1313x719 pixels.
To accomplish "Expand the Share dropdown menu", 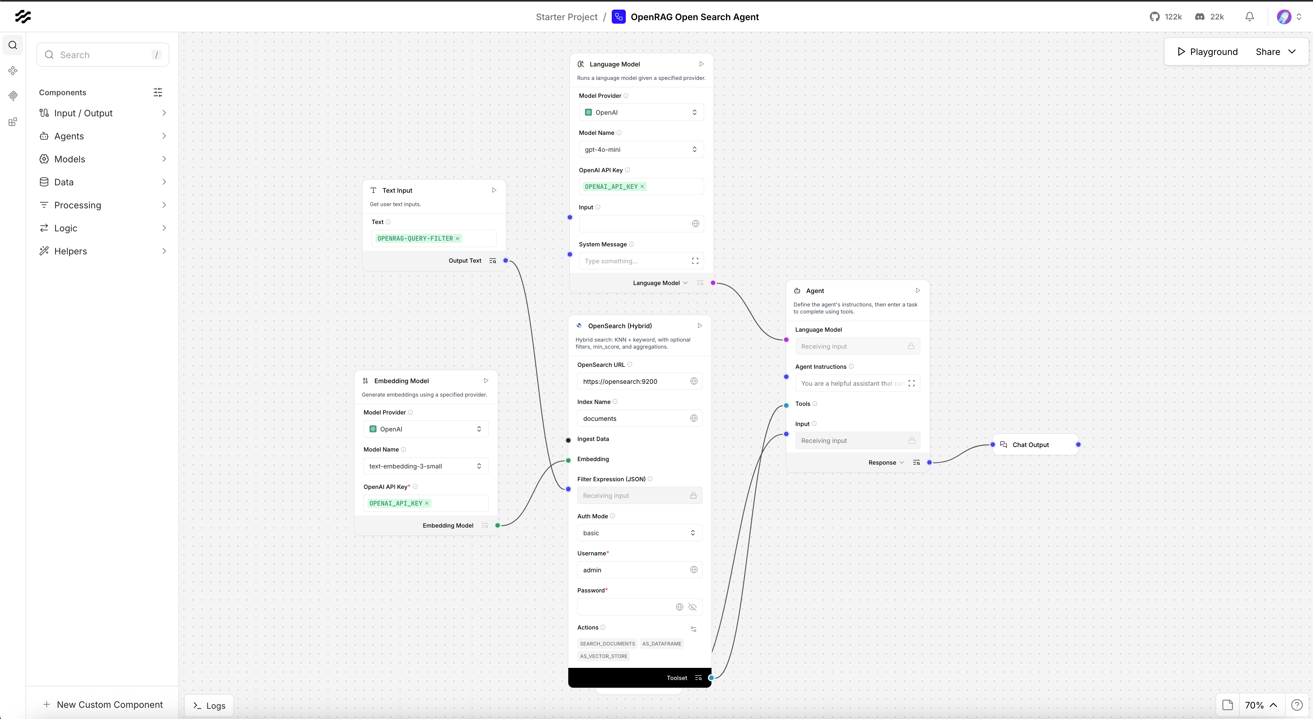I will [1276, 52].
